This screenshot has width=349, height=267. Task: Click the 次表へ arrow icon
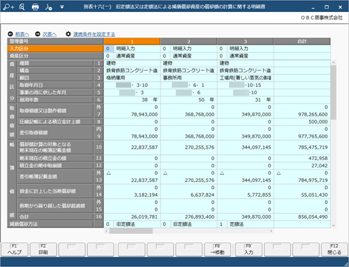(37, 34)
